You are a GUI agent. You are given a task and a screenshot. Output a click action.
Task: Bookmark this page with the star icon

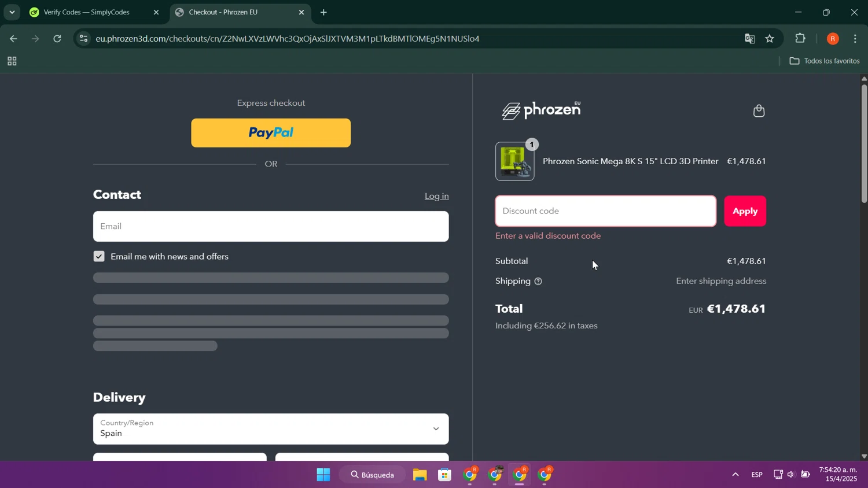770,39
